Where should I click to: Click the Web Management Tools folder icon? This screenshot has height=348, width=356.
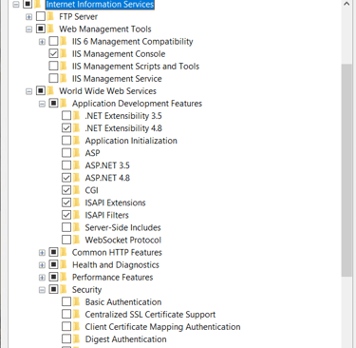pyautogui.click(x=50, y=29)
